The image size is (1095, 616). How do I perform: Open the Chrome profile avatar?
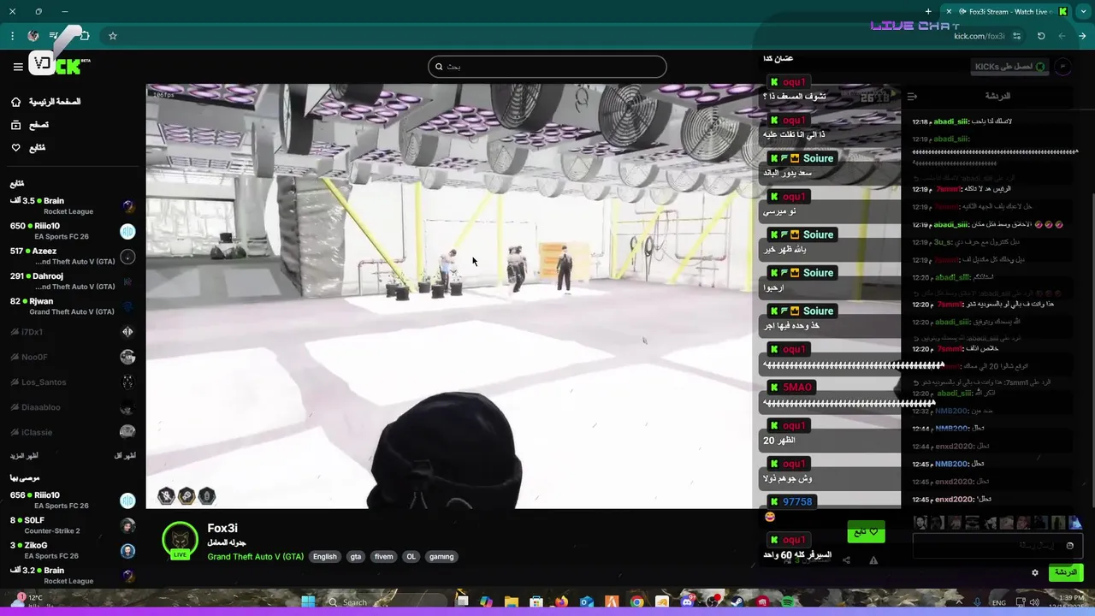pos(33,36)
